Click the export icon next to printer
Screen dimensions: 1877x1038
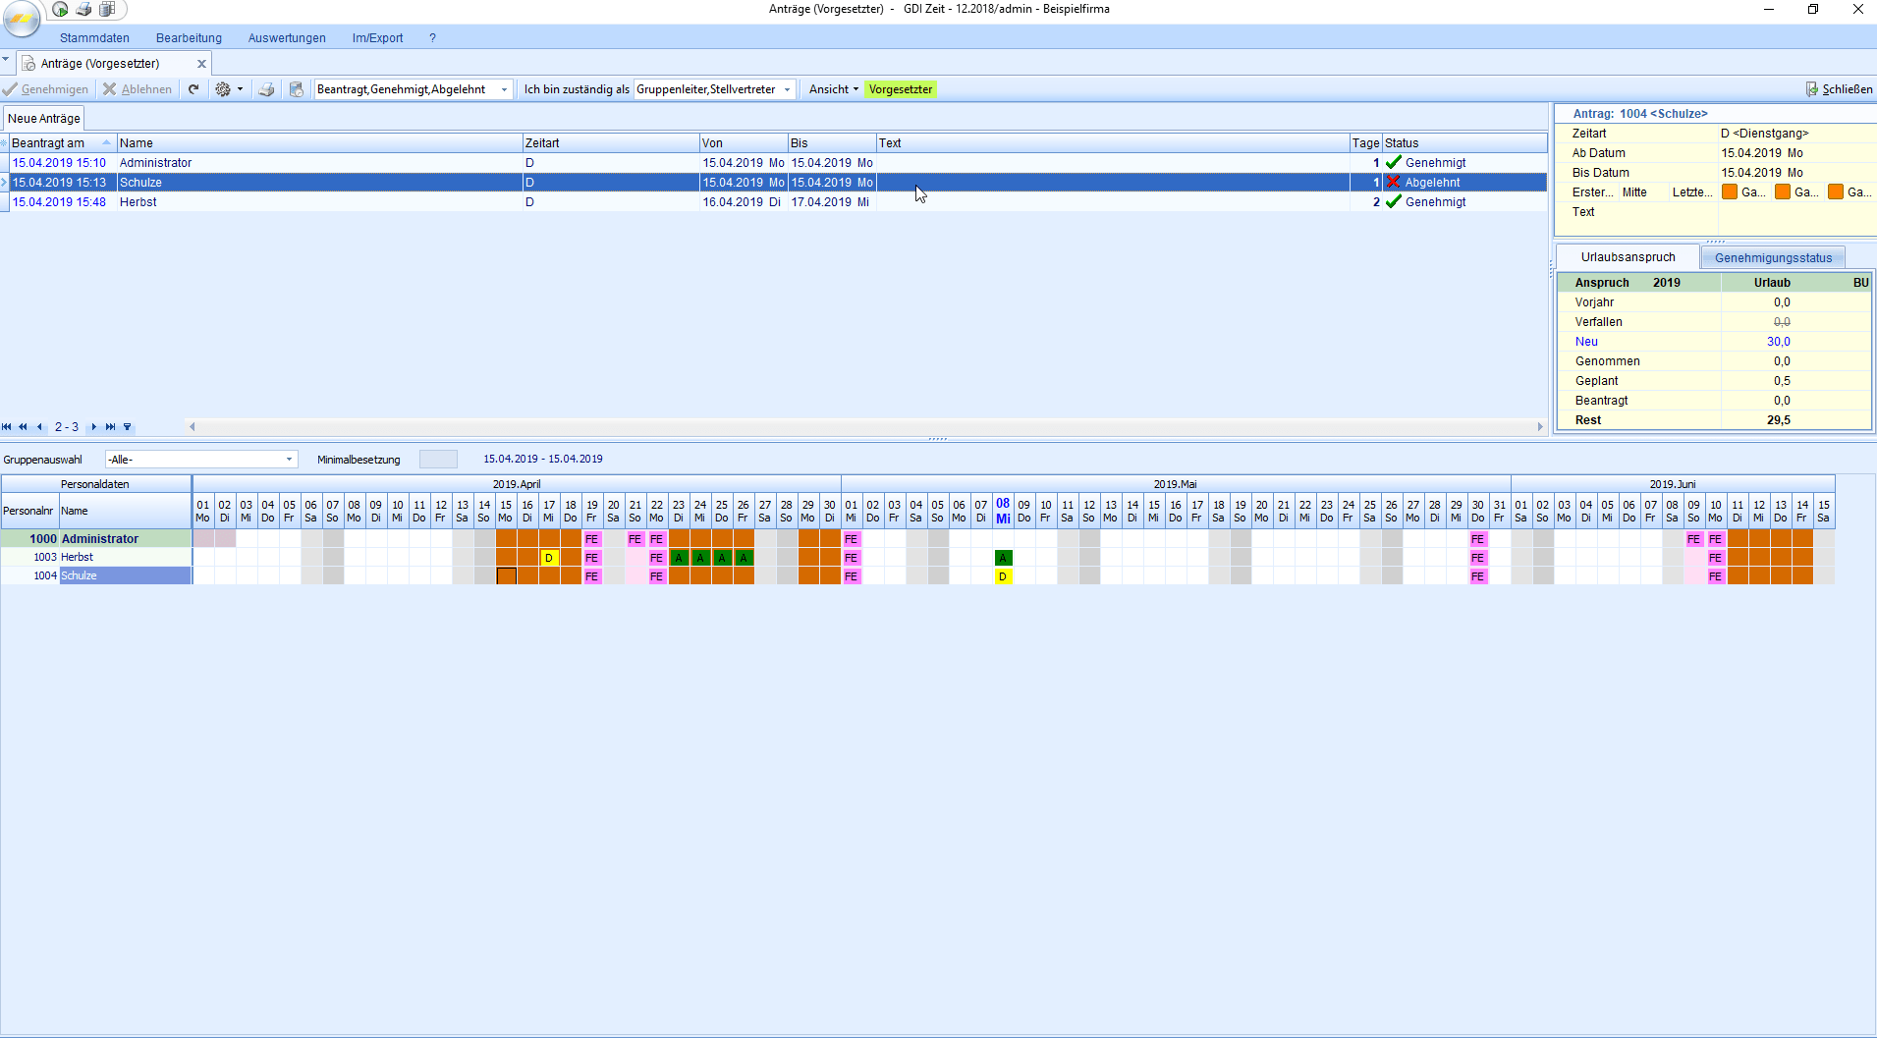[x=296, y=89]
